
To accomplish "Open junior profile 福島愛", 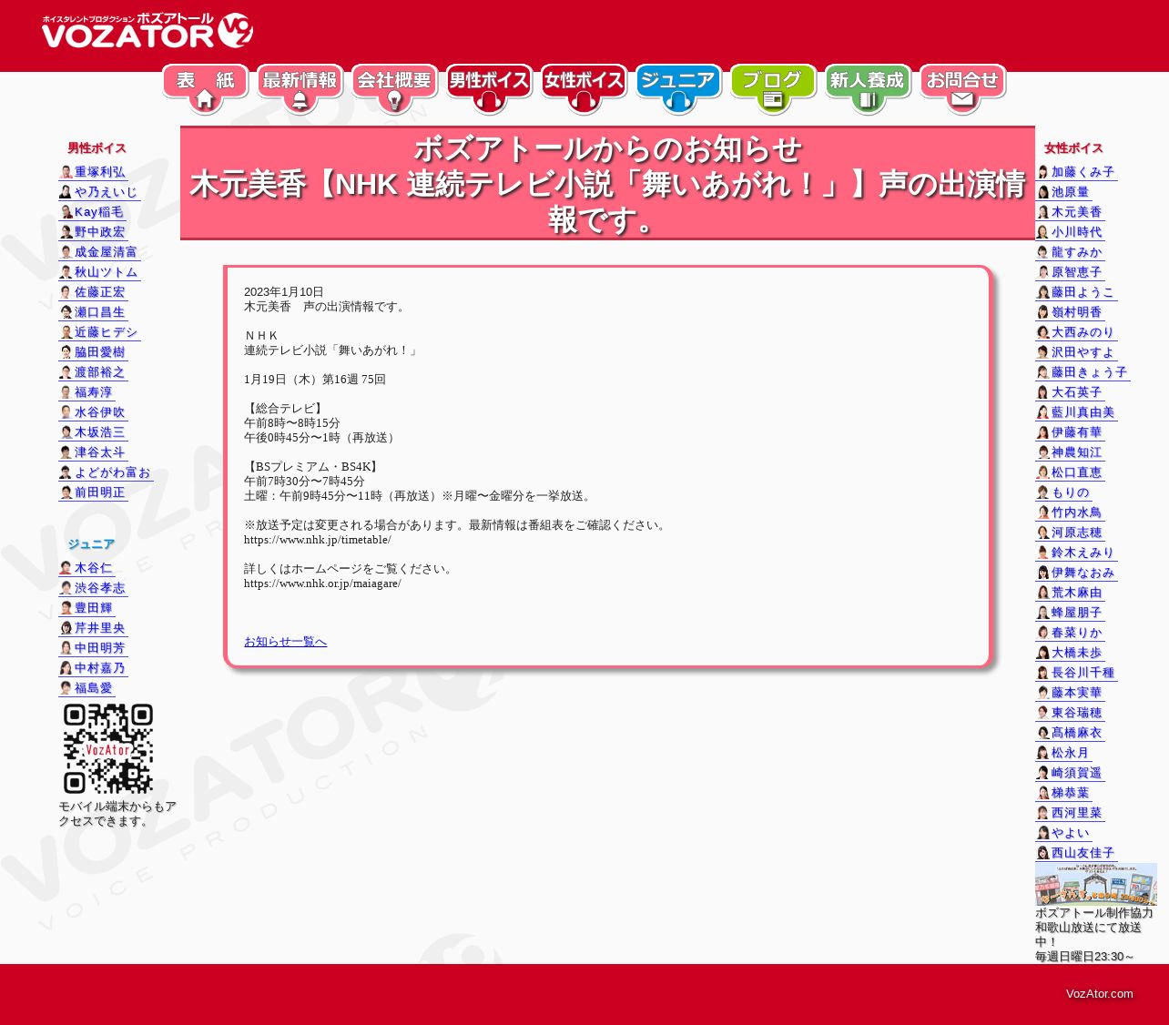I will [86, 688].
